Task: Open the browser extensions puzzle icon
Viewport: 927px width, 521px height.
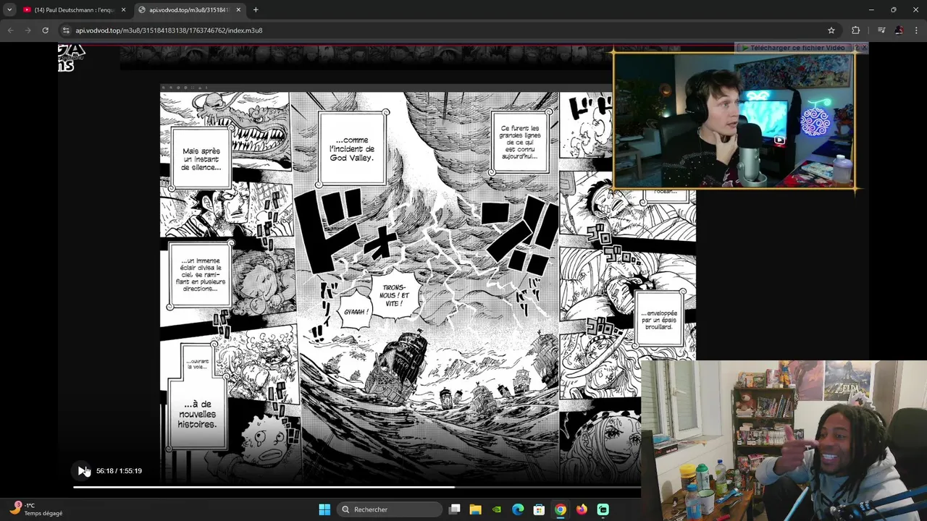Action: 856,30
